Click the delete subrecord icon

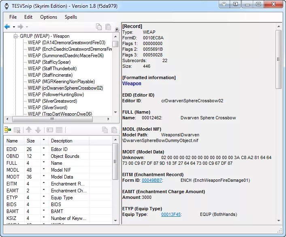coord(17,130)
